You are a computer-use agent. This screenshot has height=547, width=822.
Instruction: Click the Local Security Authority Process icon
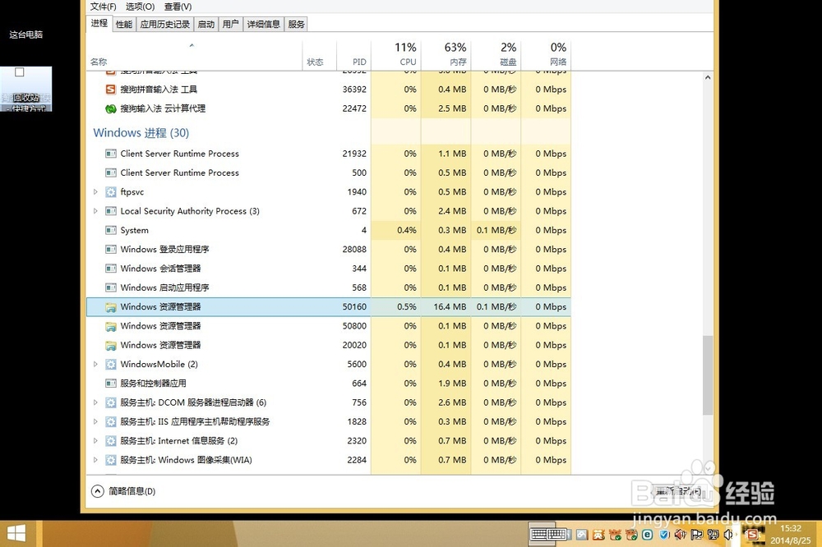click(x=111, y=211)
